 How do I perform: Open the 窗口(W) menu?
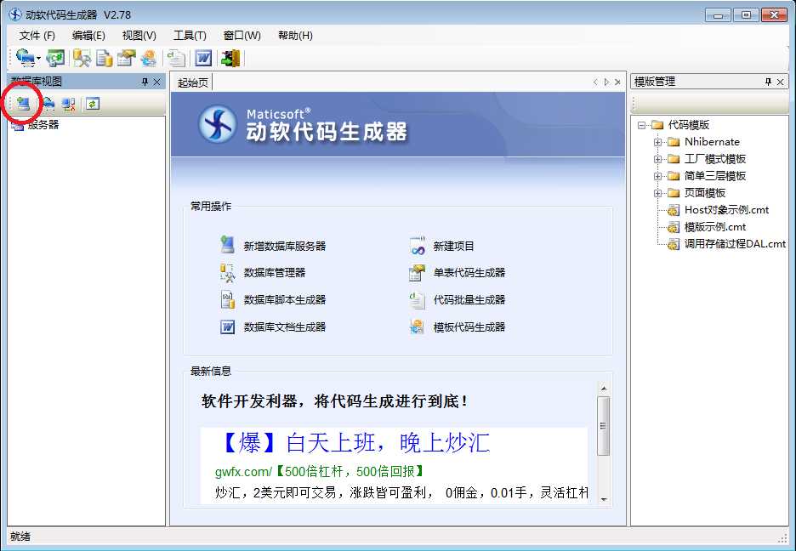(242, 36)
